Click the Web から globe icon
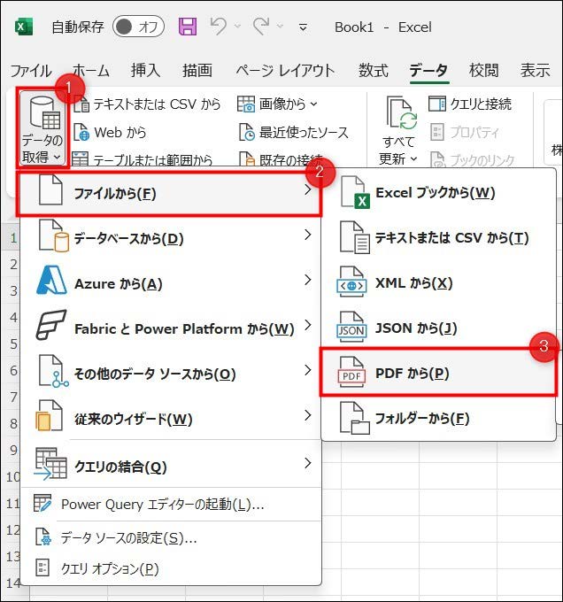Viewport: 563px width, 602px height. pos(81,133)
